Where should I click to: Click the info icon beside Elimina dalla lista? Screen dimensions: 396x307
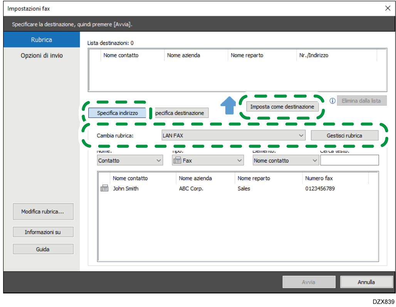[332, 101]
